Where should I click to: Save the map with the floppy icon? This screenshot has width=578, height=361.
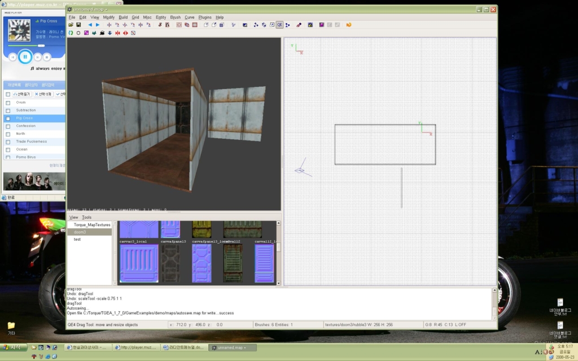pos(78,25)
